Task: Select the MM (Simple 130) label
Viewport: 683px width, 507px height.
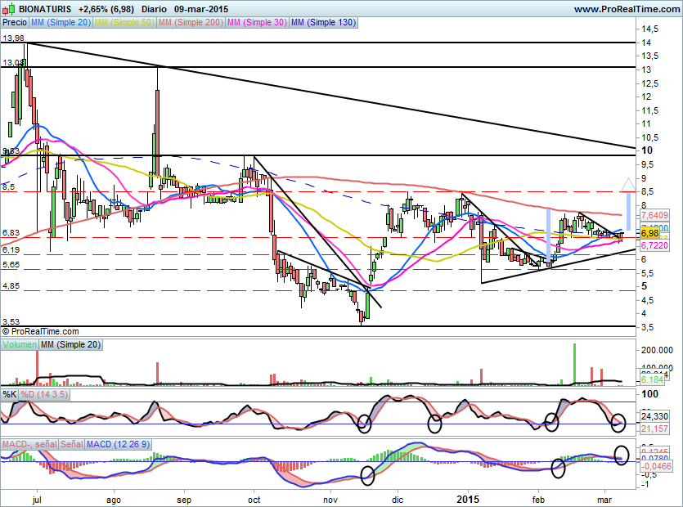Action: click(323, 22)
